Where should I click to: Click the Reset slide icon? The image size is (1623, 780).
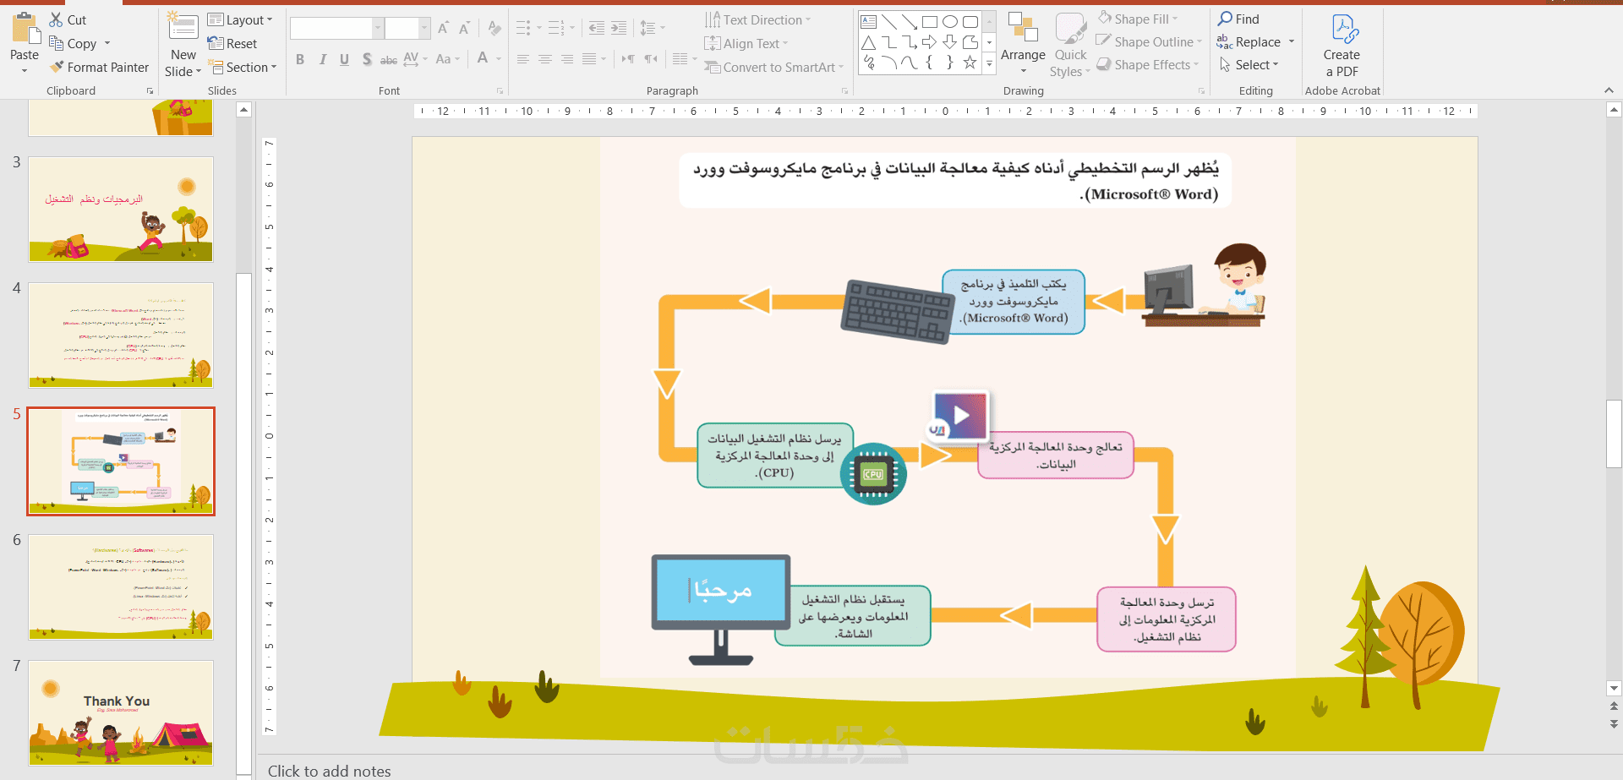(216, 43)
